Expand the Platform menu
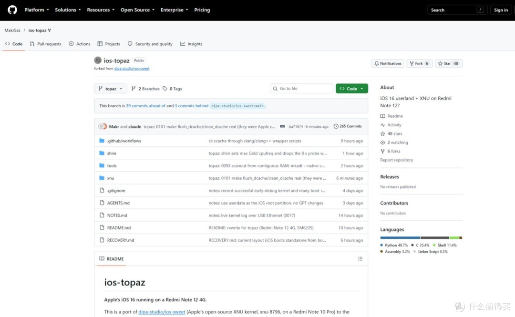This screenshot has width=515, height=317. (x=37, y=10)
